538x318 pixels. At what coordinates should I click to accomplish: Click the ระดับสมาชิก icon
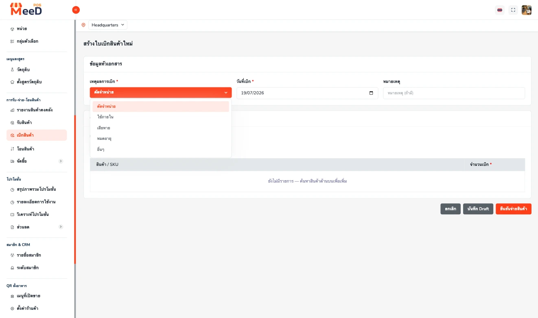coord(12,268)
